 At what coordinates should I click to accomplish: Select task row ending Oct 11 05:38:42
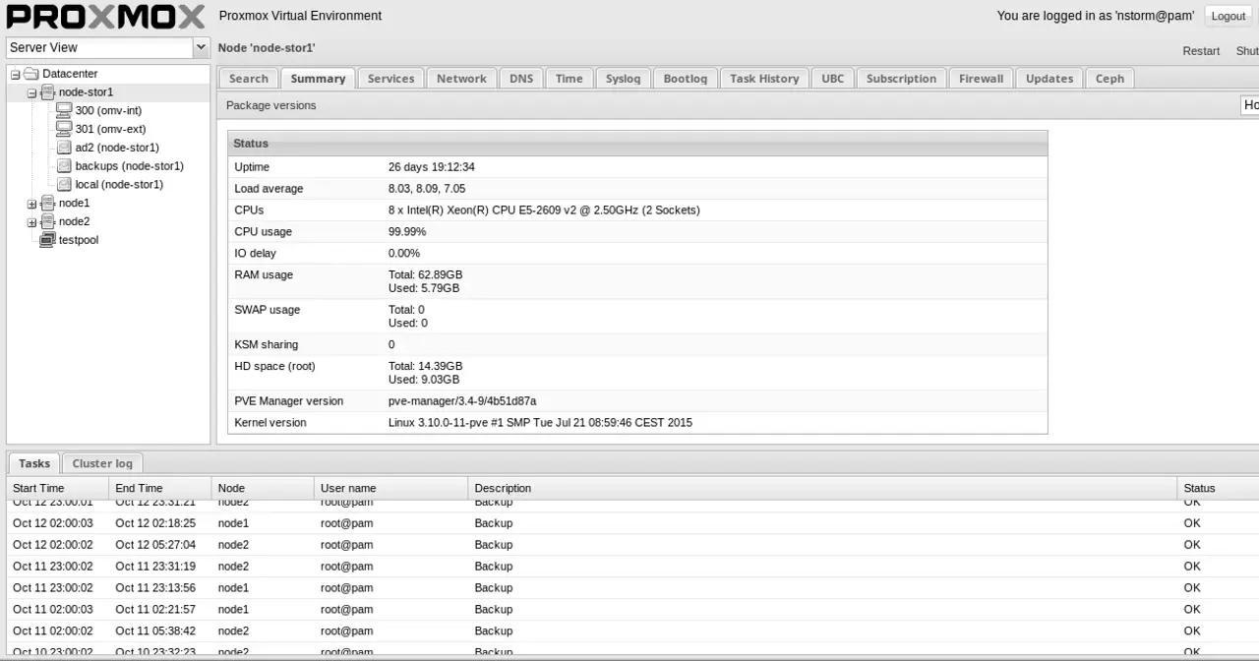[632, 631]
